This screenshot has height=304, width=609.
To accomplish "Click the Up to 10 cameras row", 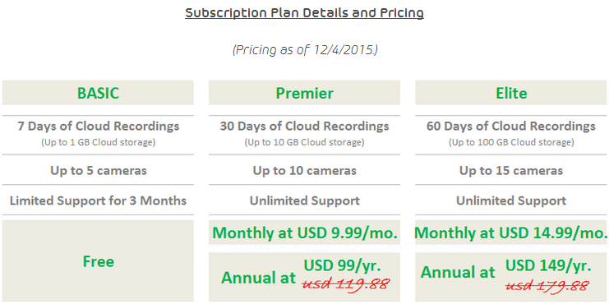I will [304, 170].
